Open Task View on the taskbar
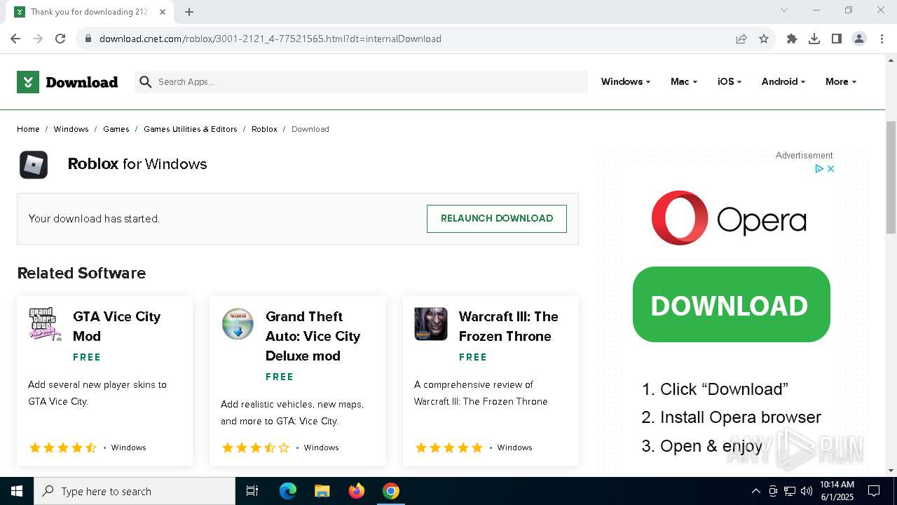The image size is (897, 505). [252, 491]
